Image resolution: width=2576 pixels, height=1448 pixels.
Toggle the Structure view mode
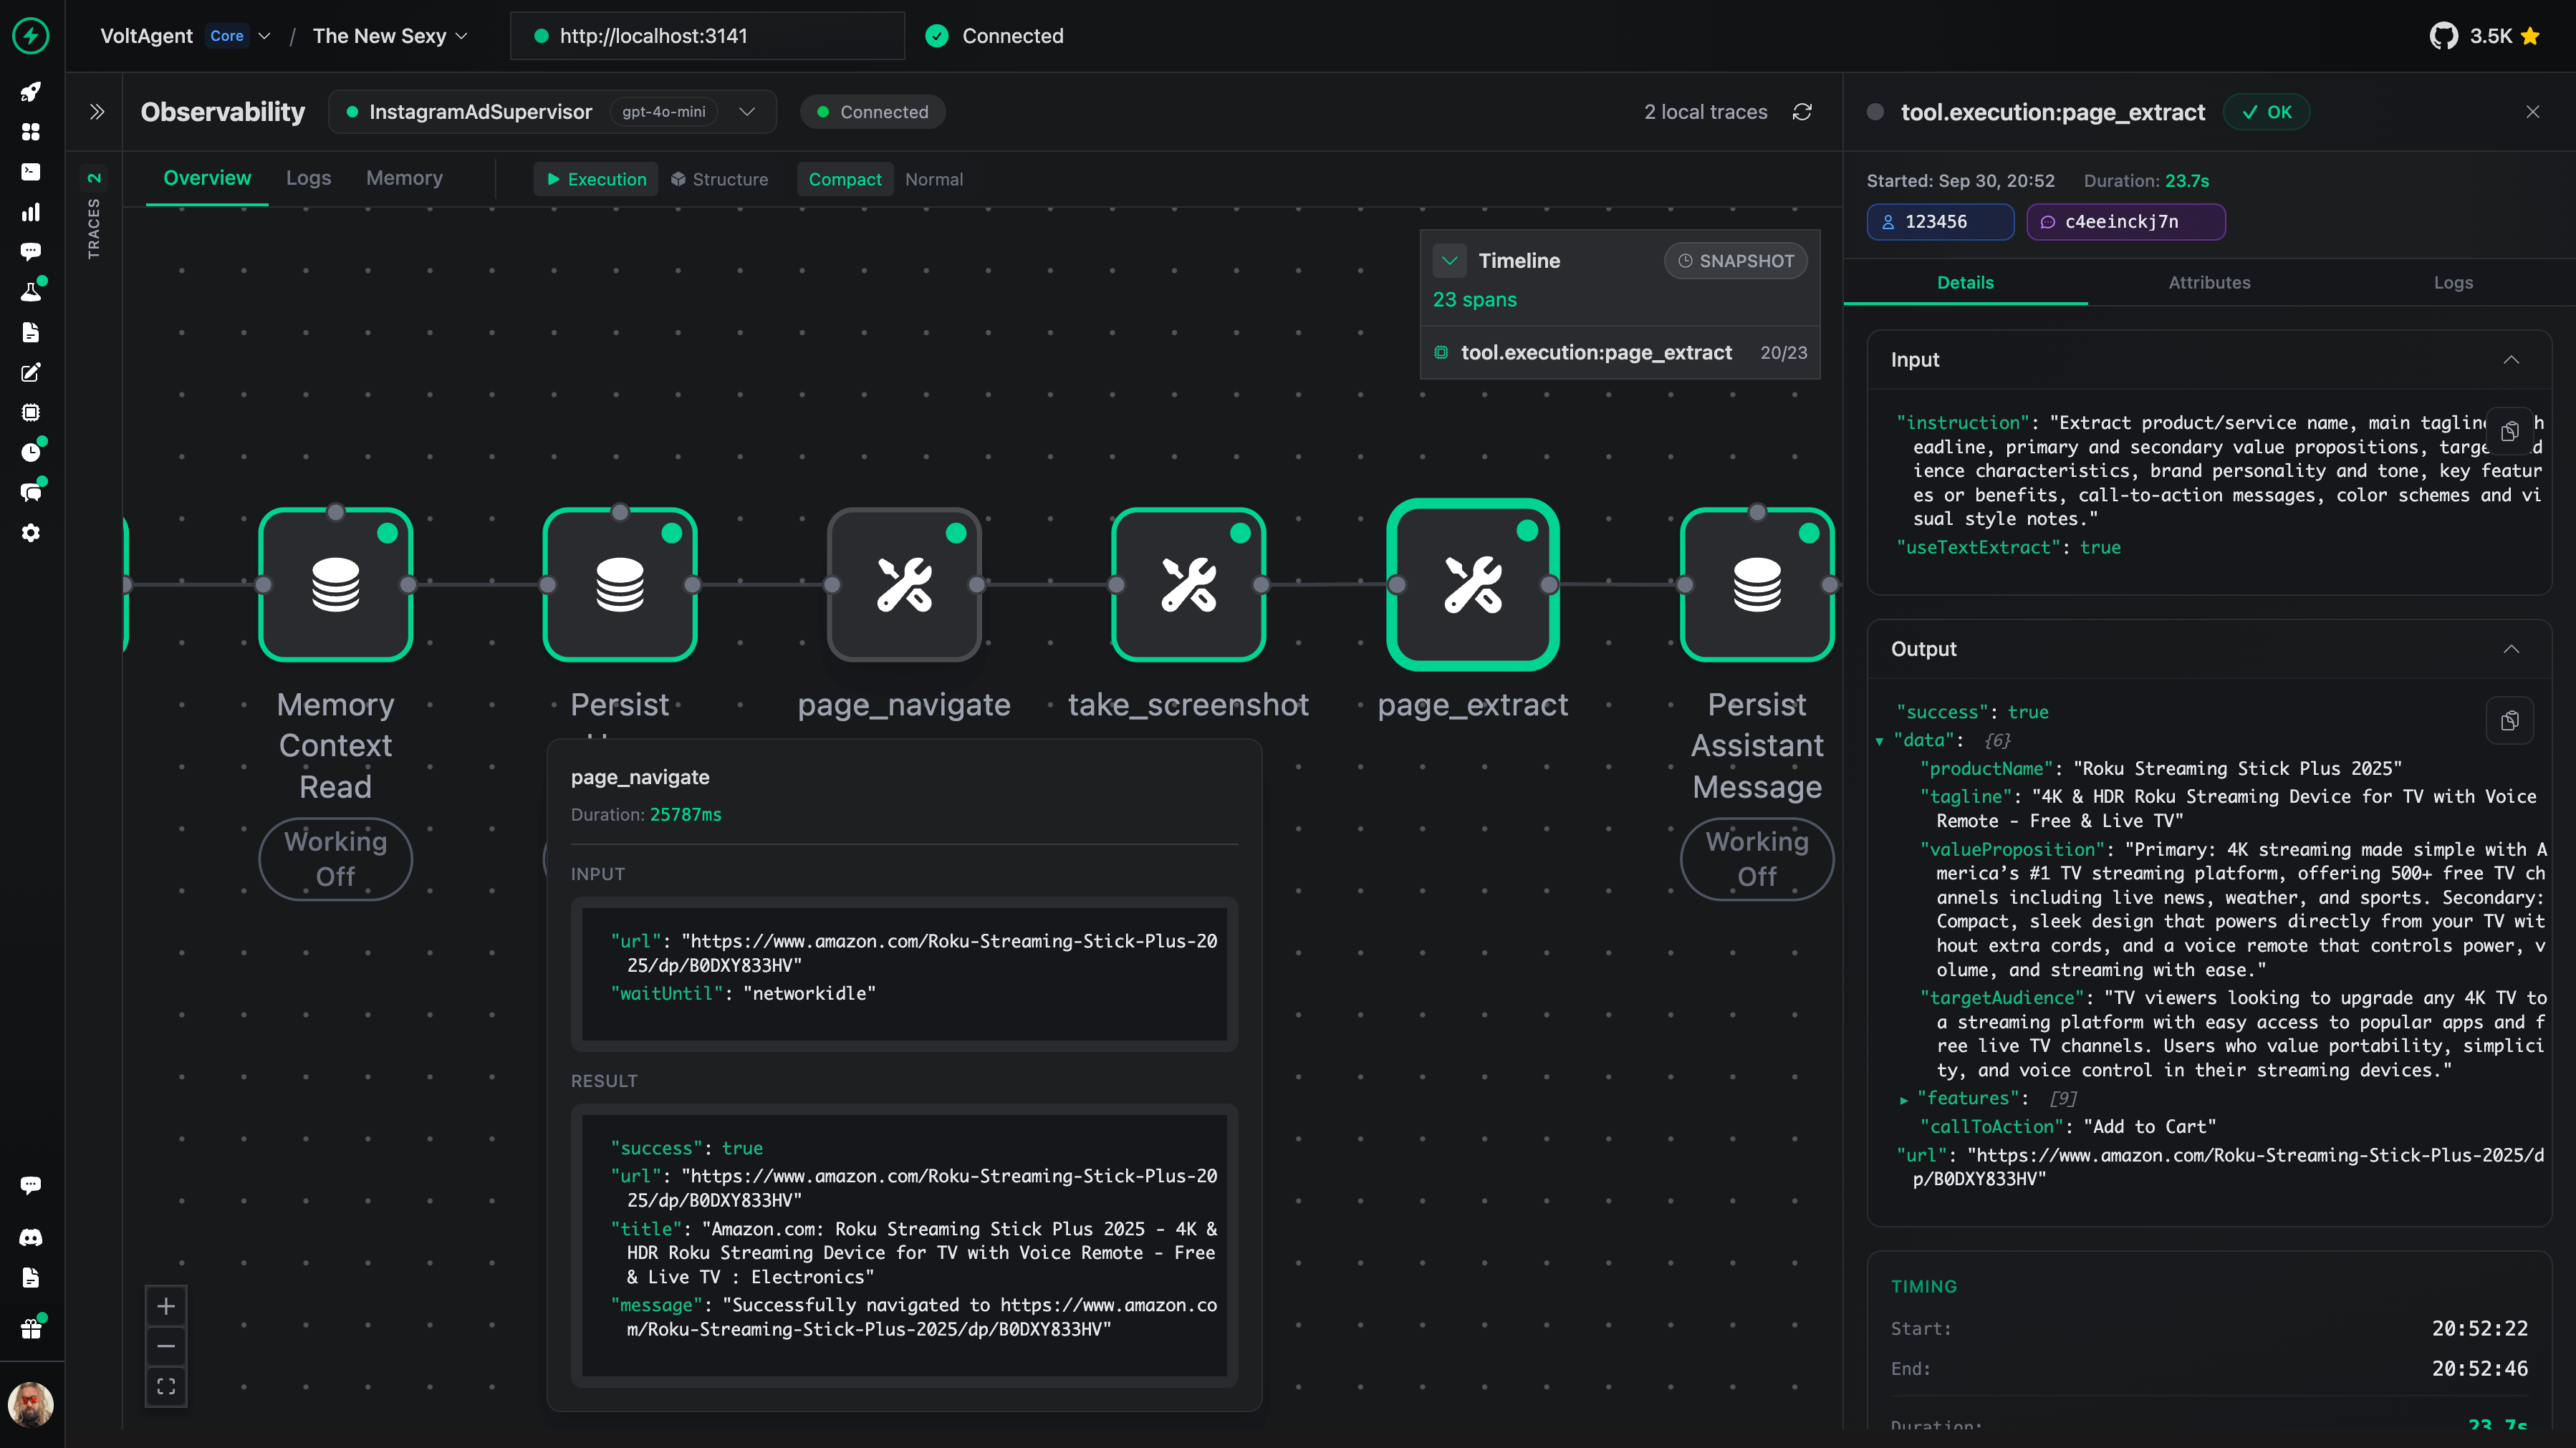(720, 179)
